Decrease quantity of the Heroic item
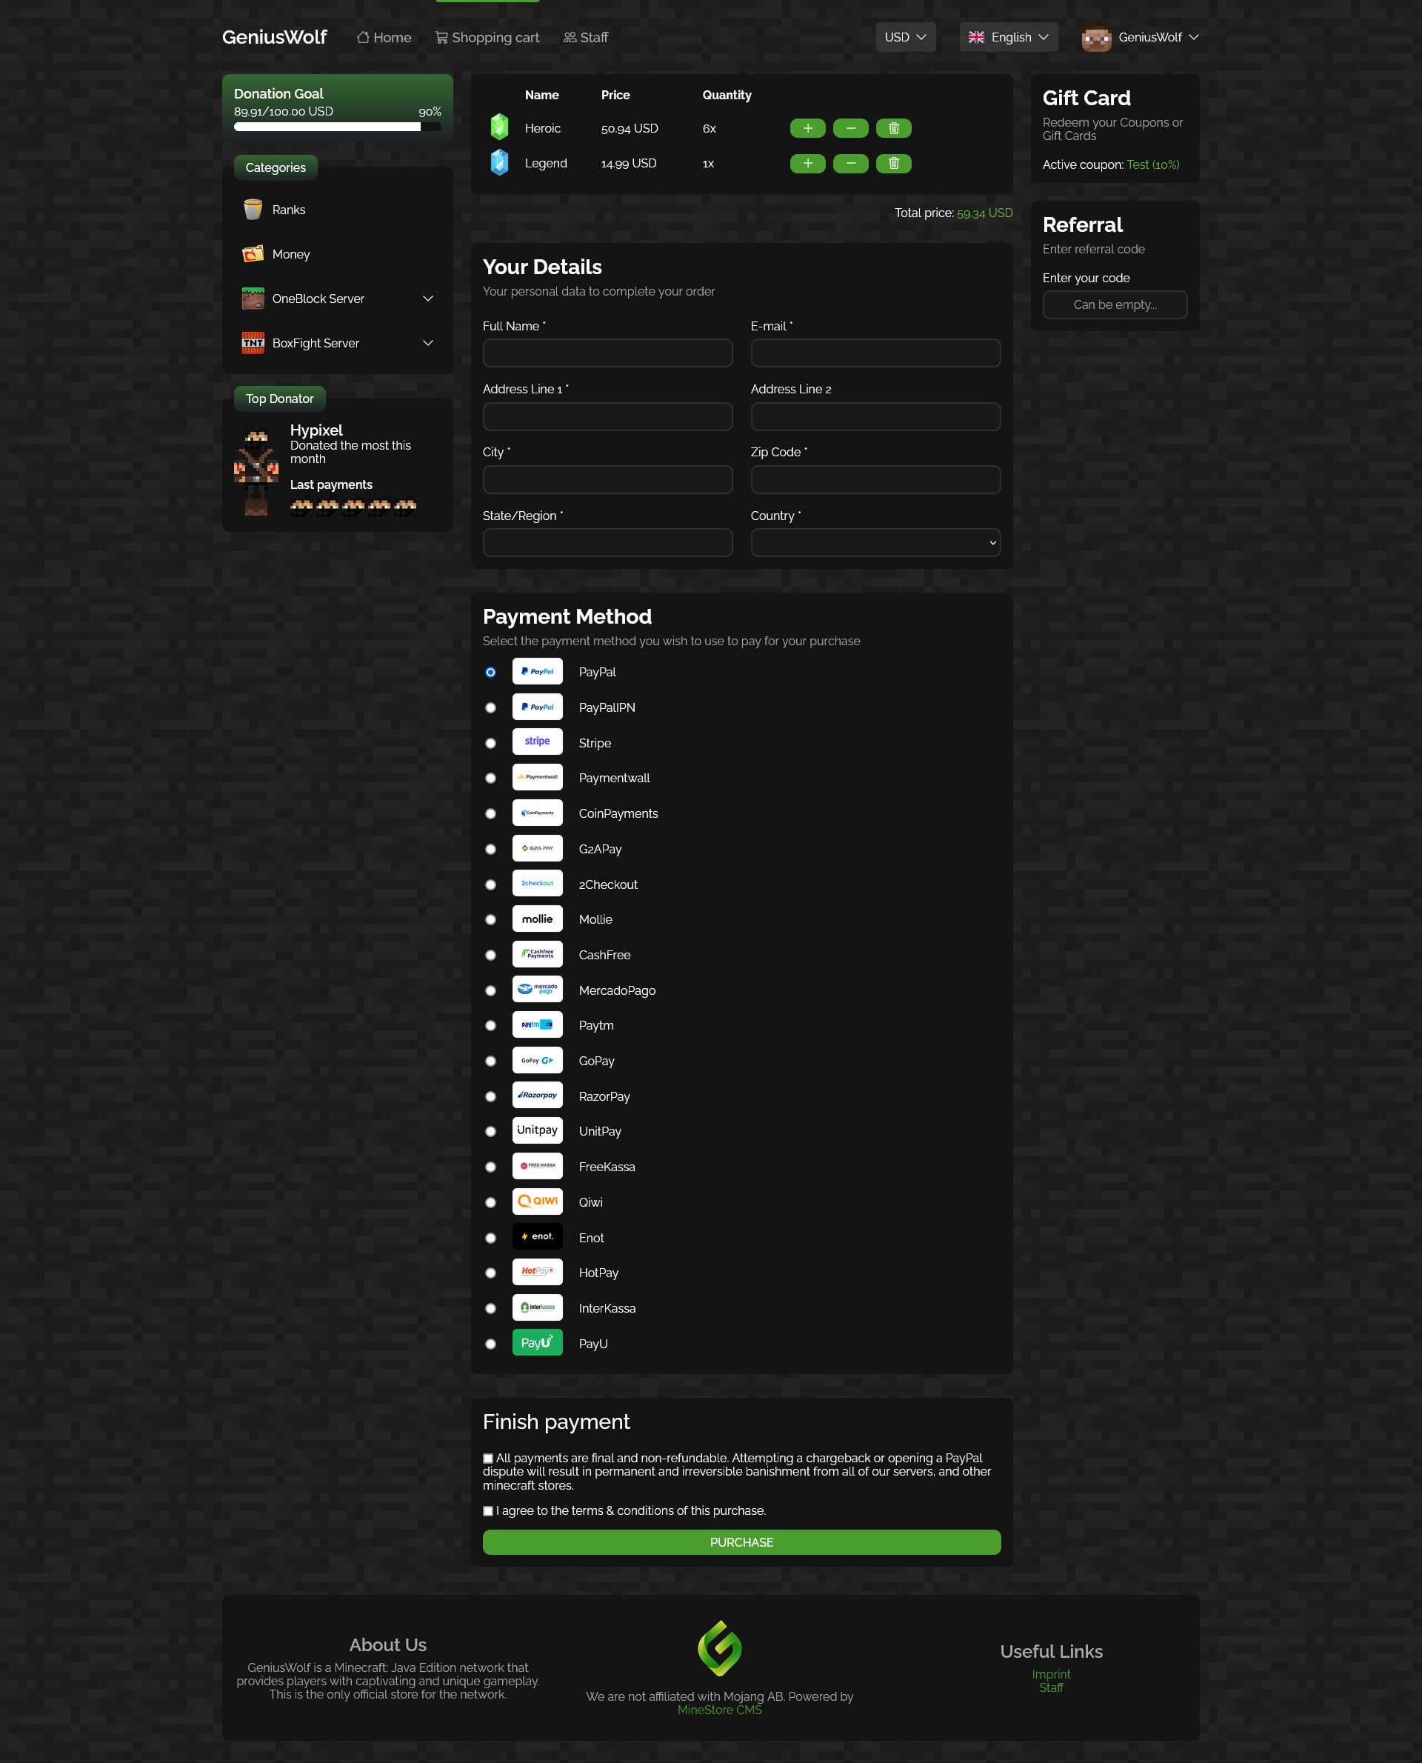Screen dimensions: 1422x1763 (x=850, y=128)
